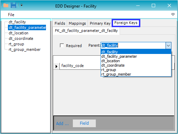Screen dimensions: 178x134
Task: Click the Field button
Action: click(84, 123)
